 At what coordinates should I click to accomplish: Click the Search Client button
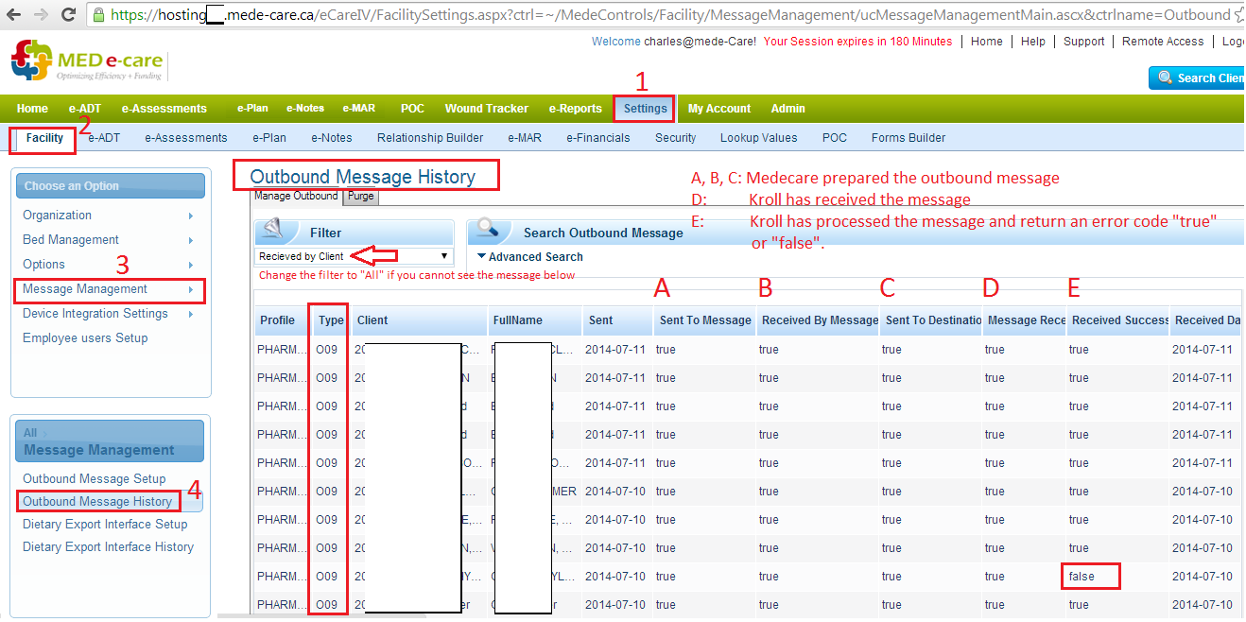pyautogui.click(x=1199, y=78)
